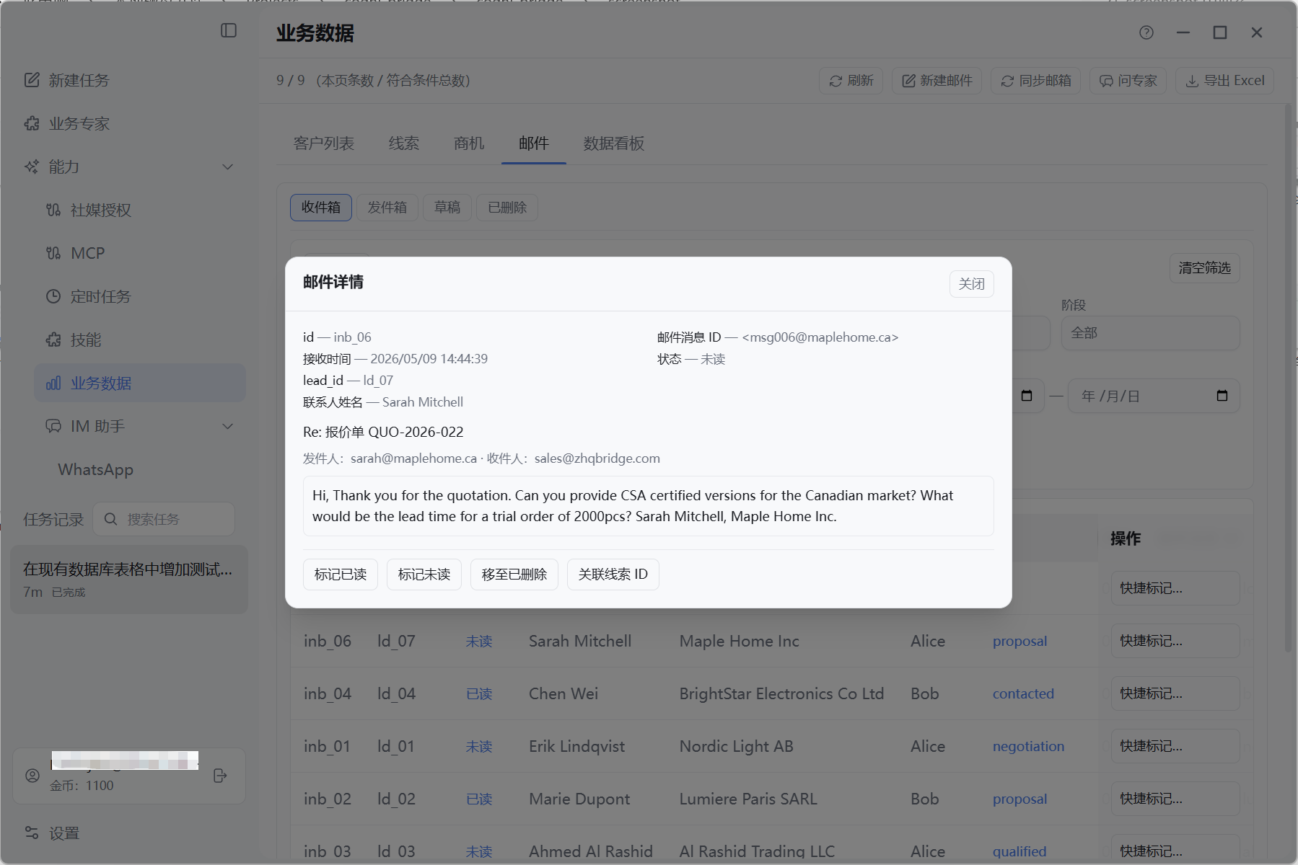Select 已删除 mailbox tab
The width and height of the screenshot is (1298, 865).
click(x=507, y=208)
